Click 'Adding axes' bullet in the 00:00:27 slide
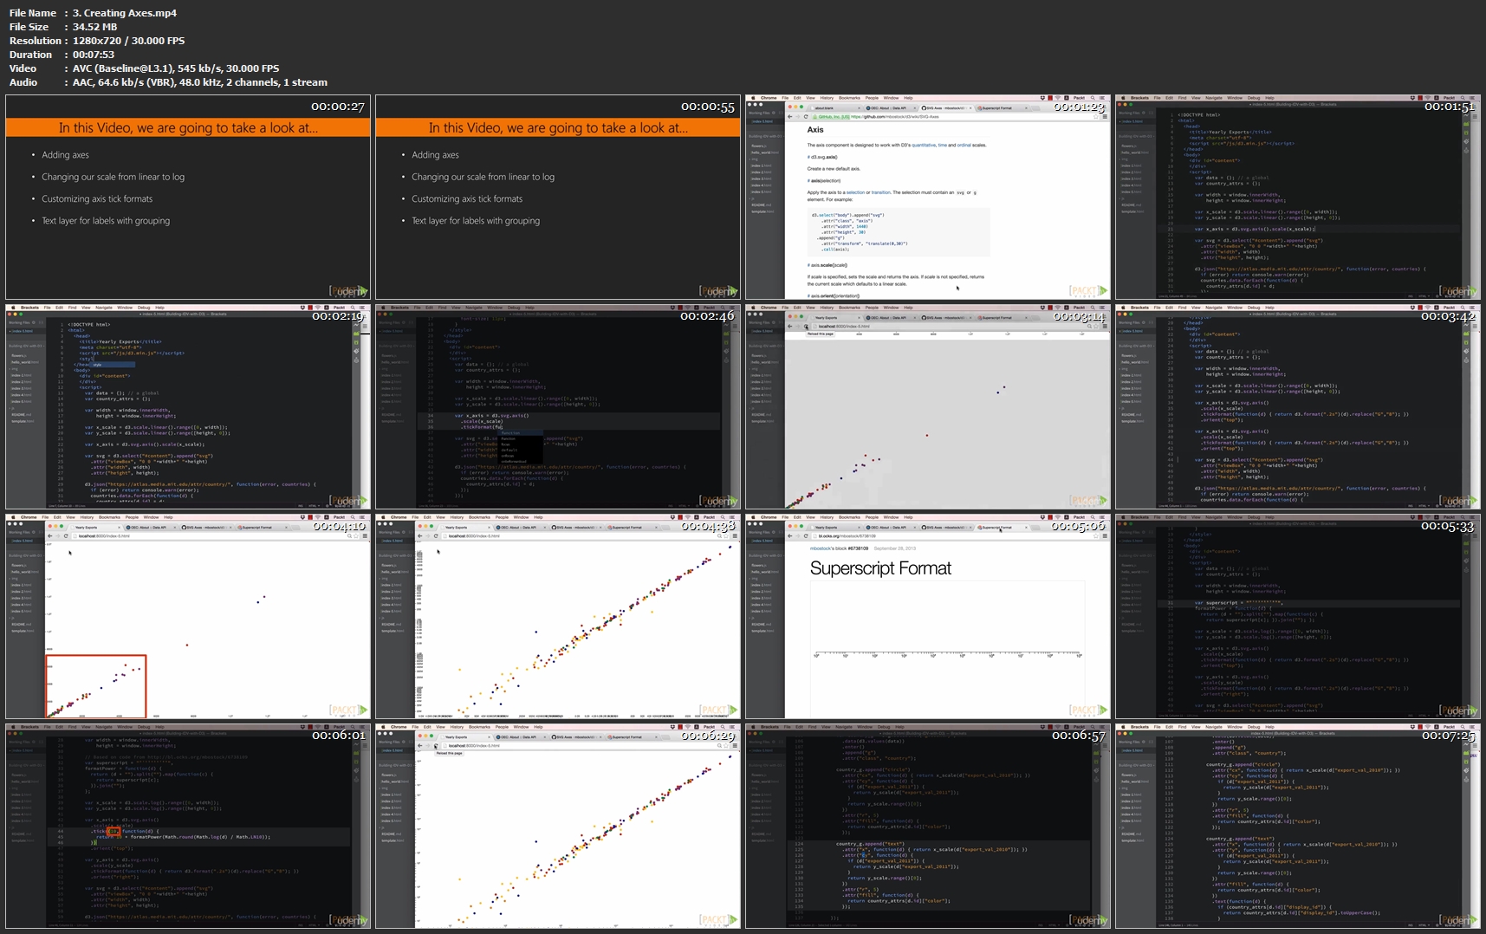 tap(66, 155)
